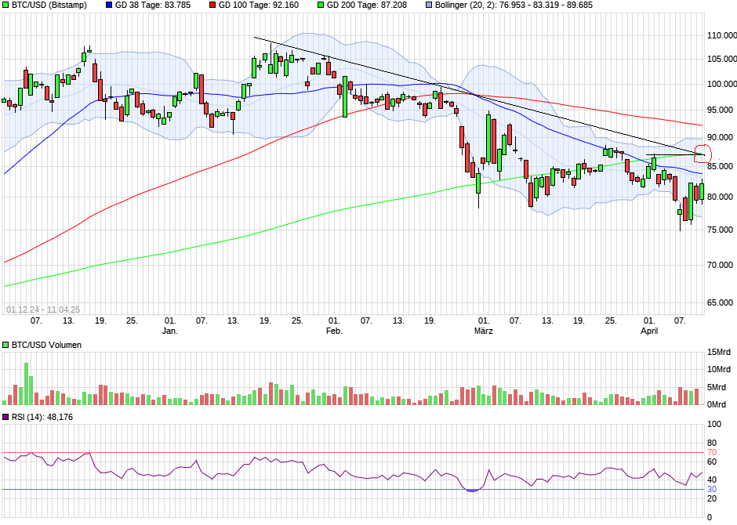Viewport: 737px width, 525px height.
Task: Click the red hand-drawn circle marker
Action: (x=703, y=154)
